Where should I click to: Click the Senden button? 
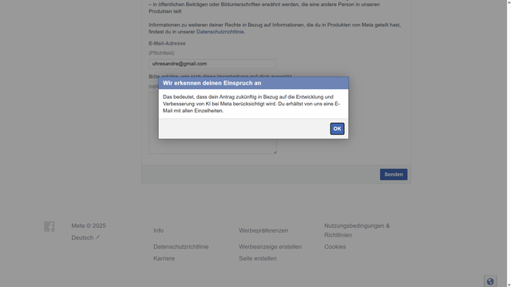[394, 175]
